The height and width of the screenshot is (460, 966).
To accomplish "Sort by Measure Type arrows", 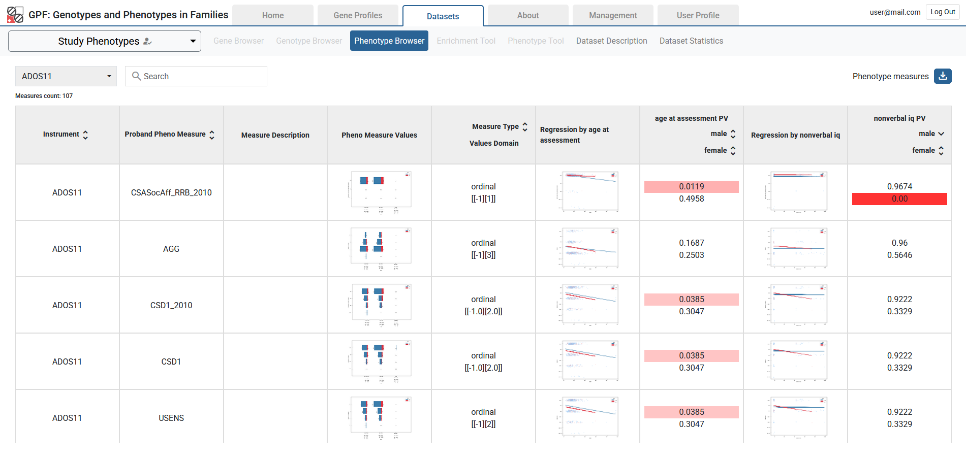I will point(525,126).
